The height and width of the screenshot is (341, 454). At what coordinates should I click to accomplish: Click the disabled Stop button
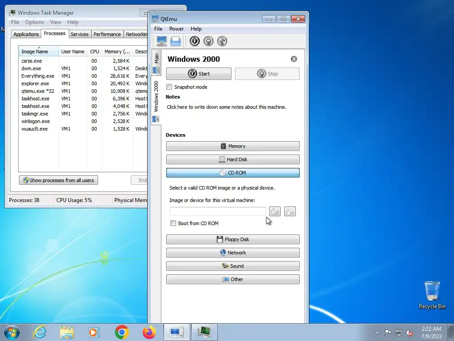267,74
